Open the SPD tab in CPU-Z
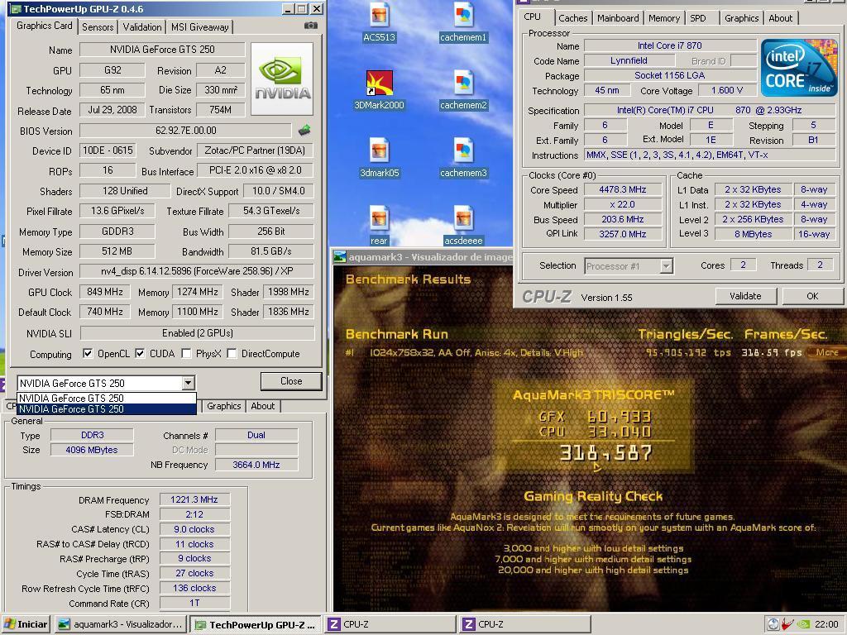The image size is (847, 635). pos(698,18)
